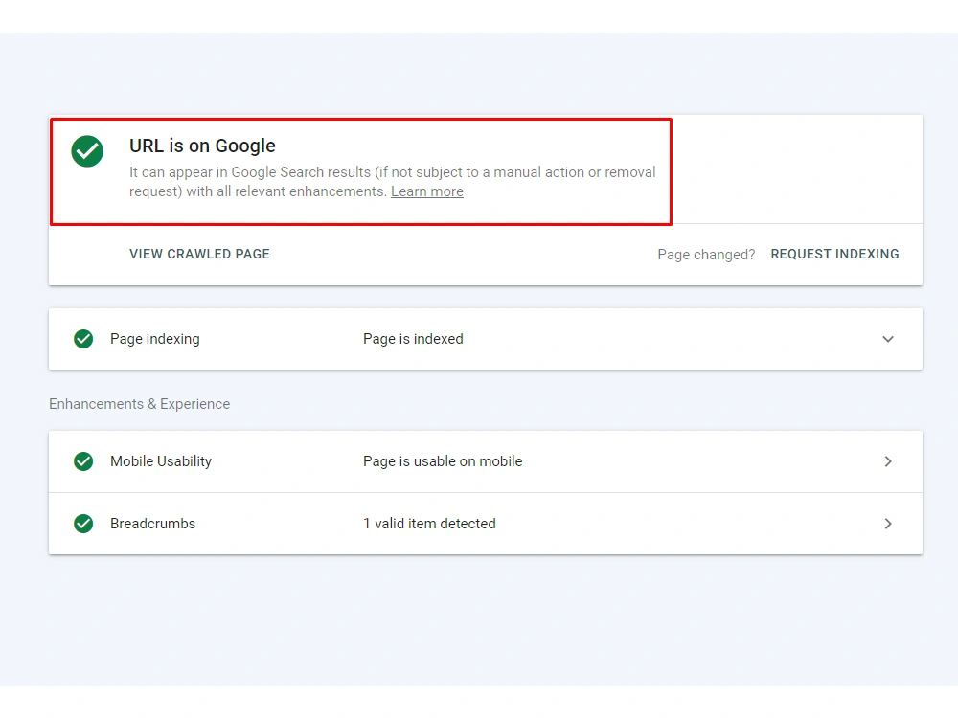This screenshot has height=718, width=958.
Task: Click the 'Breadcrumbs' row label
Action: pos(152,524)
